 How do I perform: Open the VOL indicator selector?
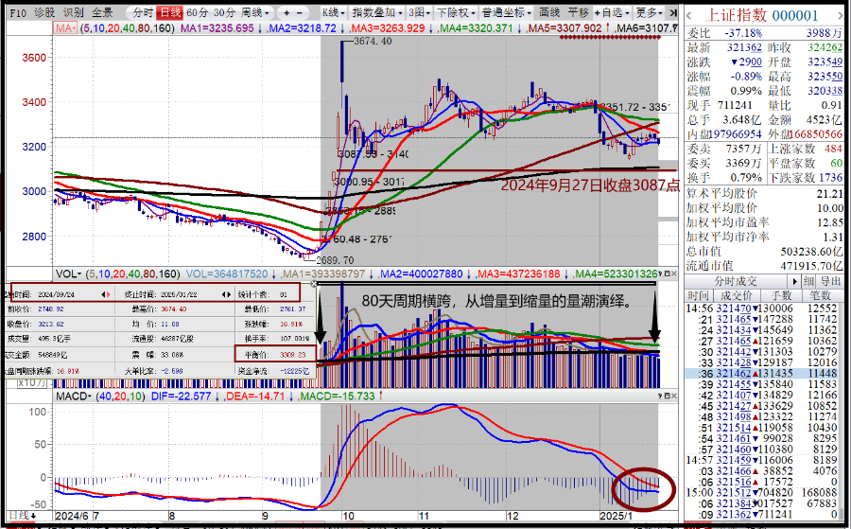click(x=70, y=273)
